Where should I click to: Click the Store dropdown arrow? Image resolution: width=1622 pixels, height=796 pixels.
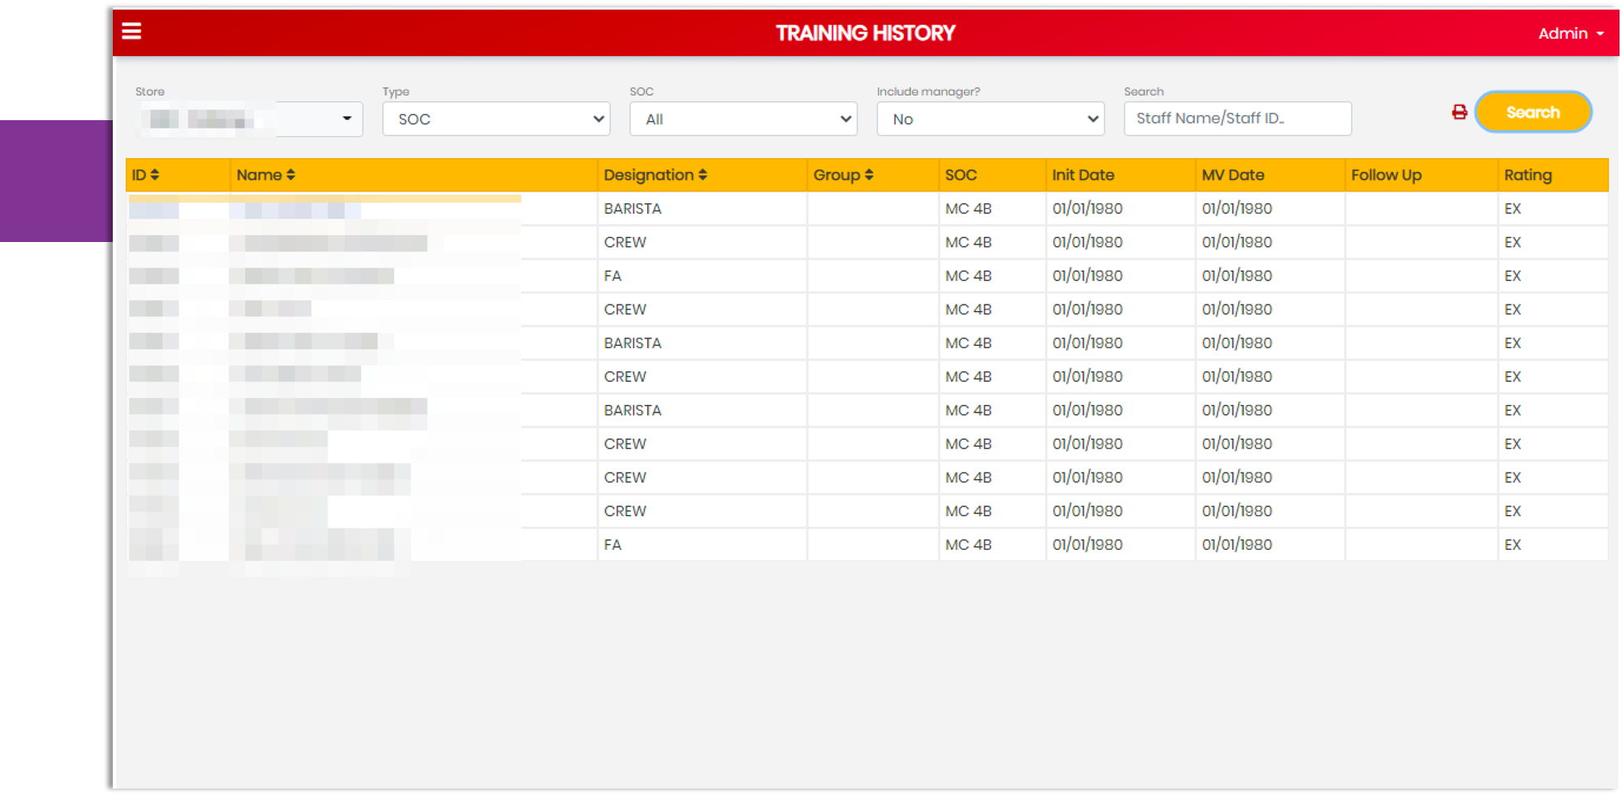tap(347, 119)
